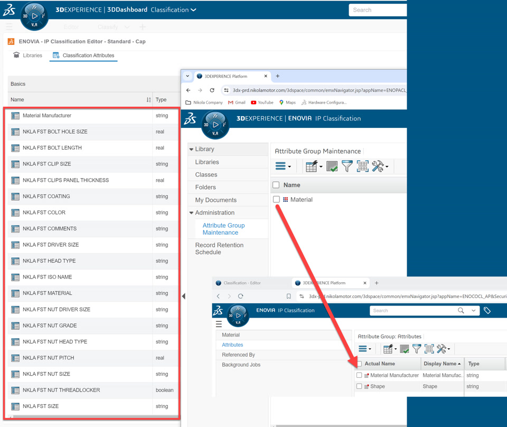Image resolution: width=507 pixels, height=427 pixels.
Task: Click the compass icon in 3DDashboard header
Action: [x=34, y=16]
